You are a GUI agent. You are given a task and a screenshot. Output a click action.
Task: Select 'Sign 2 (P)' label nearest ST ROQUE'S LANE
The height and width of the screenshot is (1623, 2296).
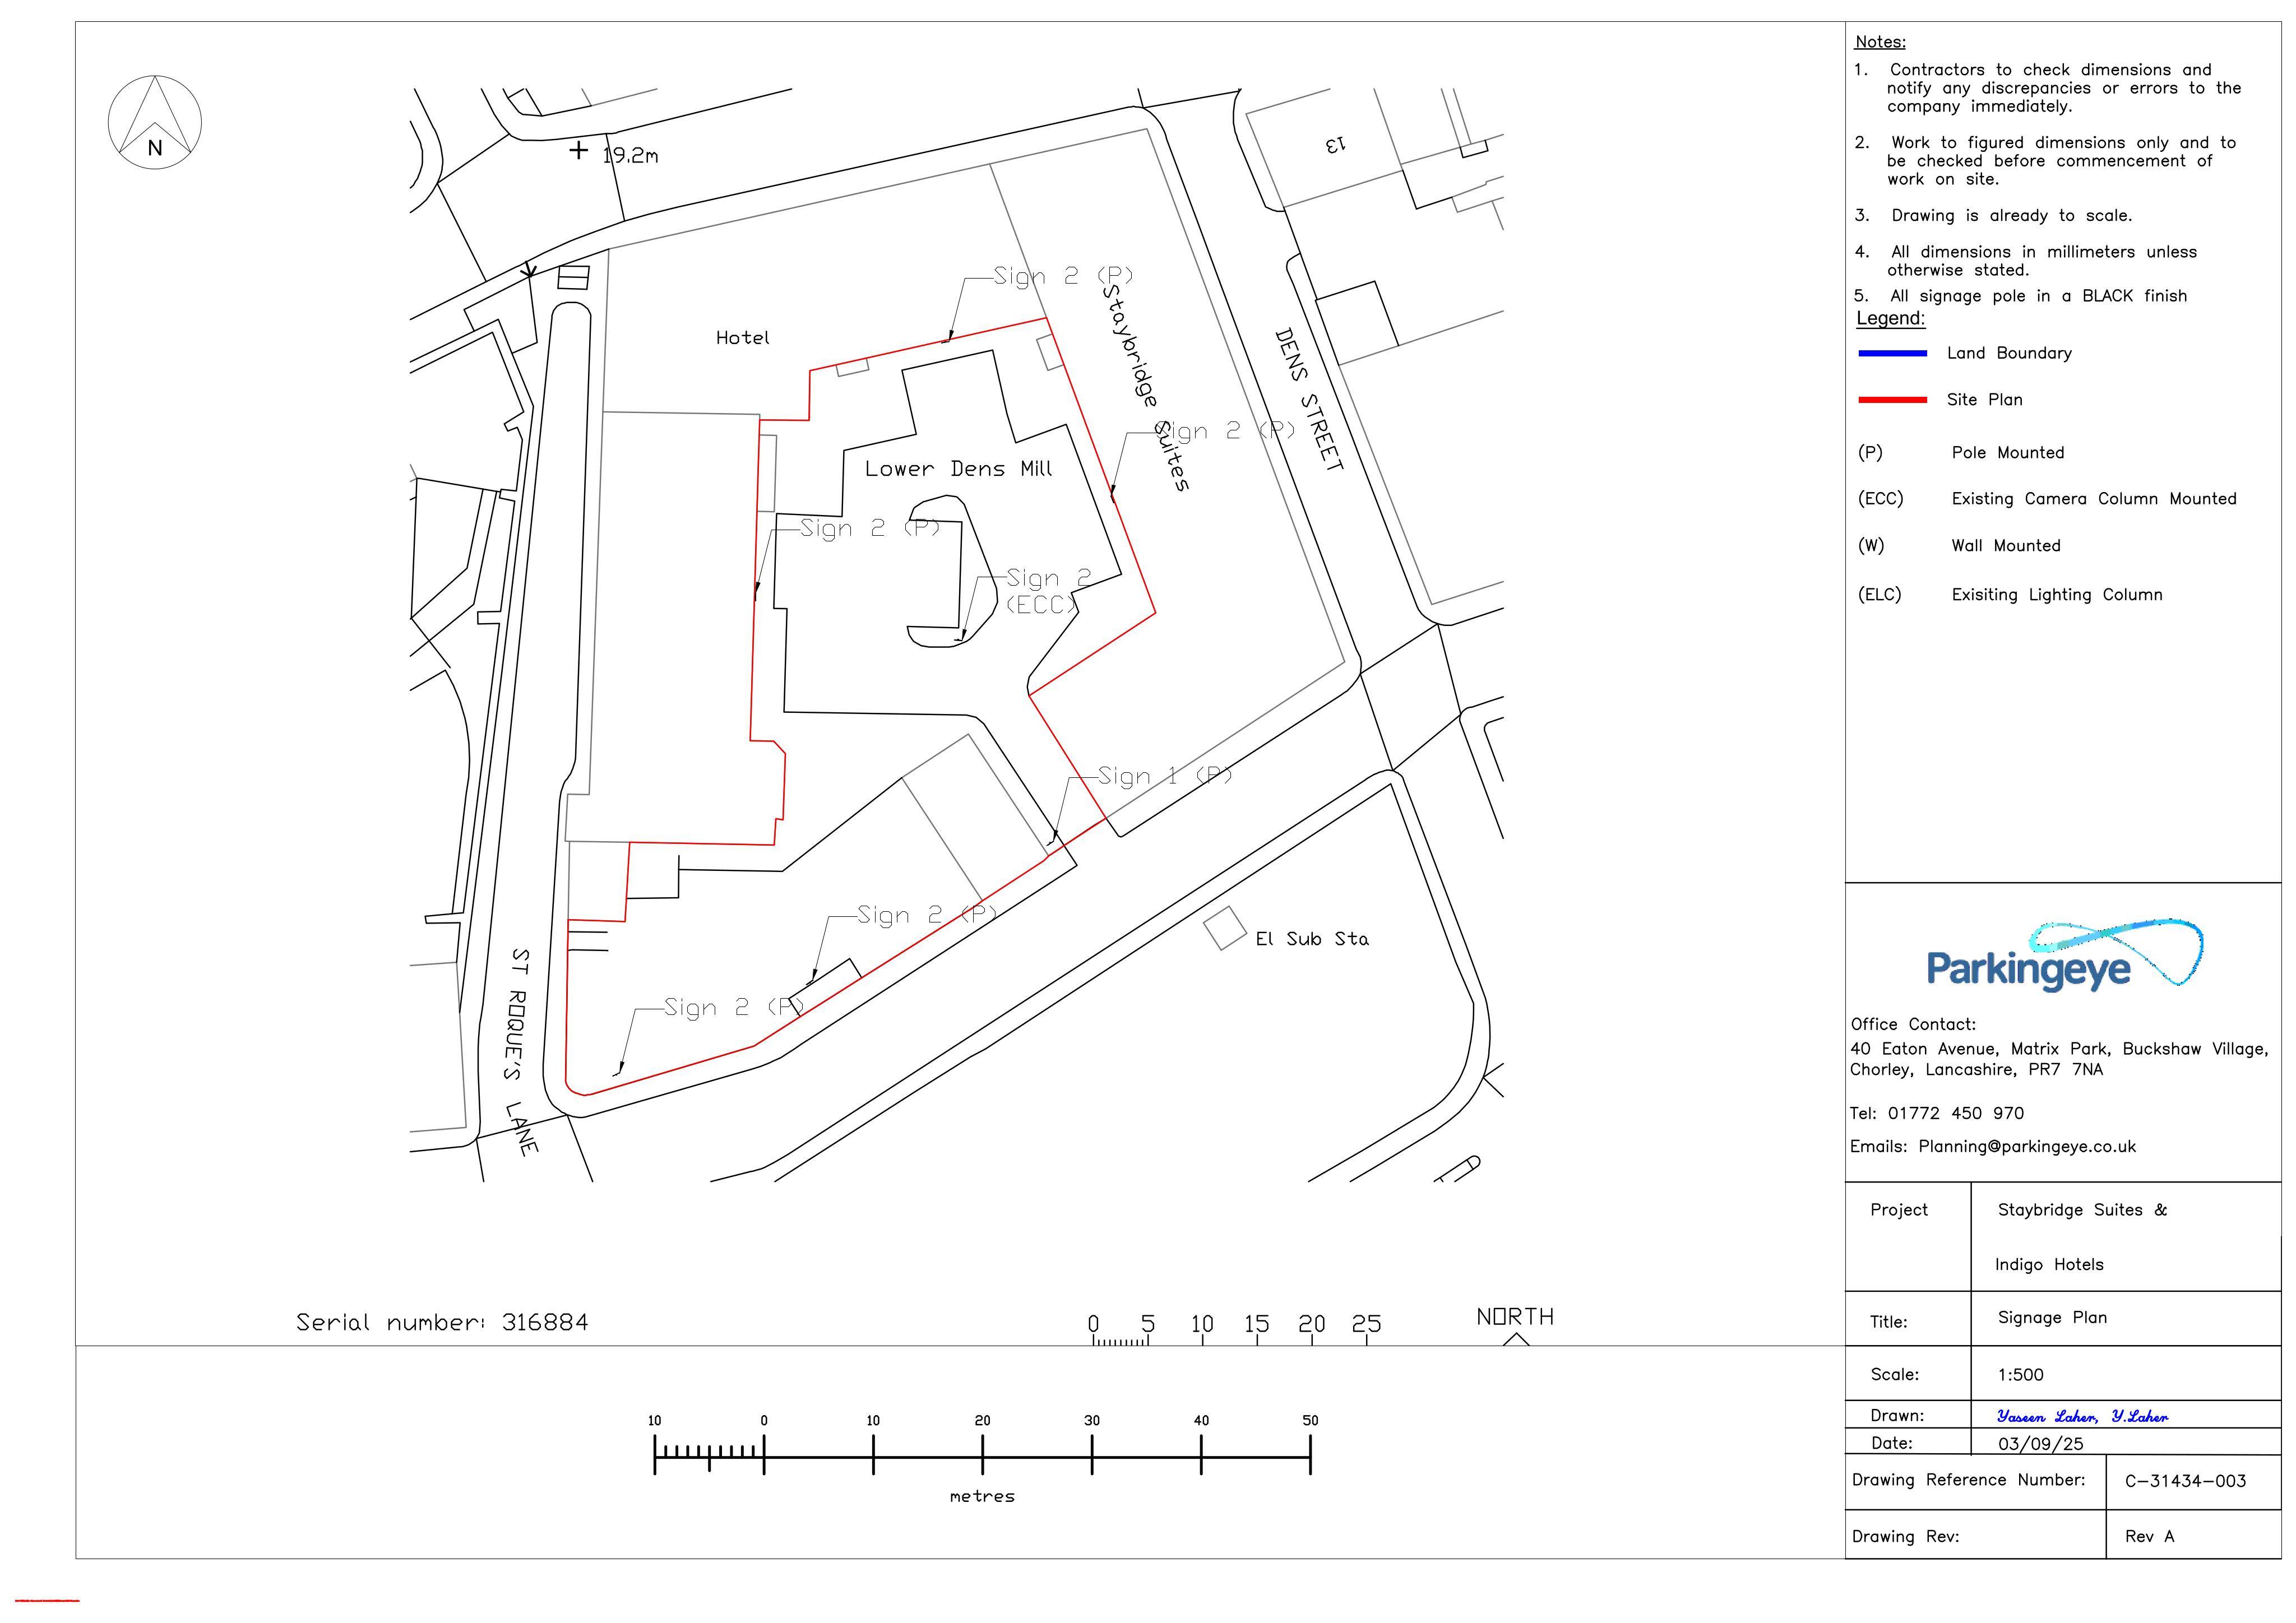733,1008
